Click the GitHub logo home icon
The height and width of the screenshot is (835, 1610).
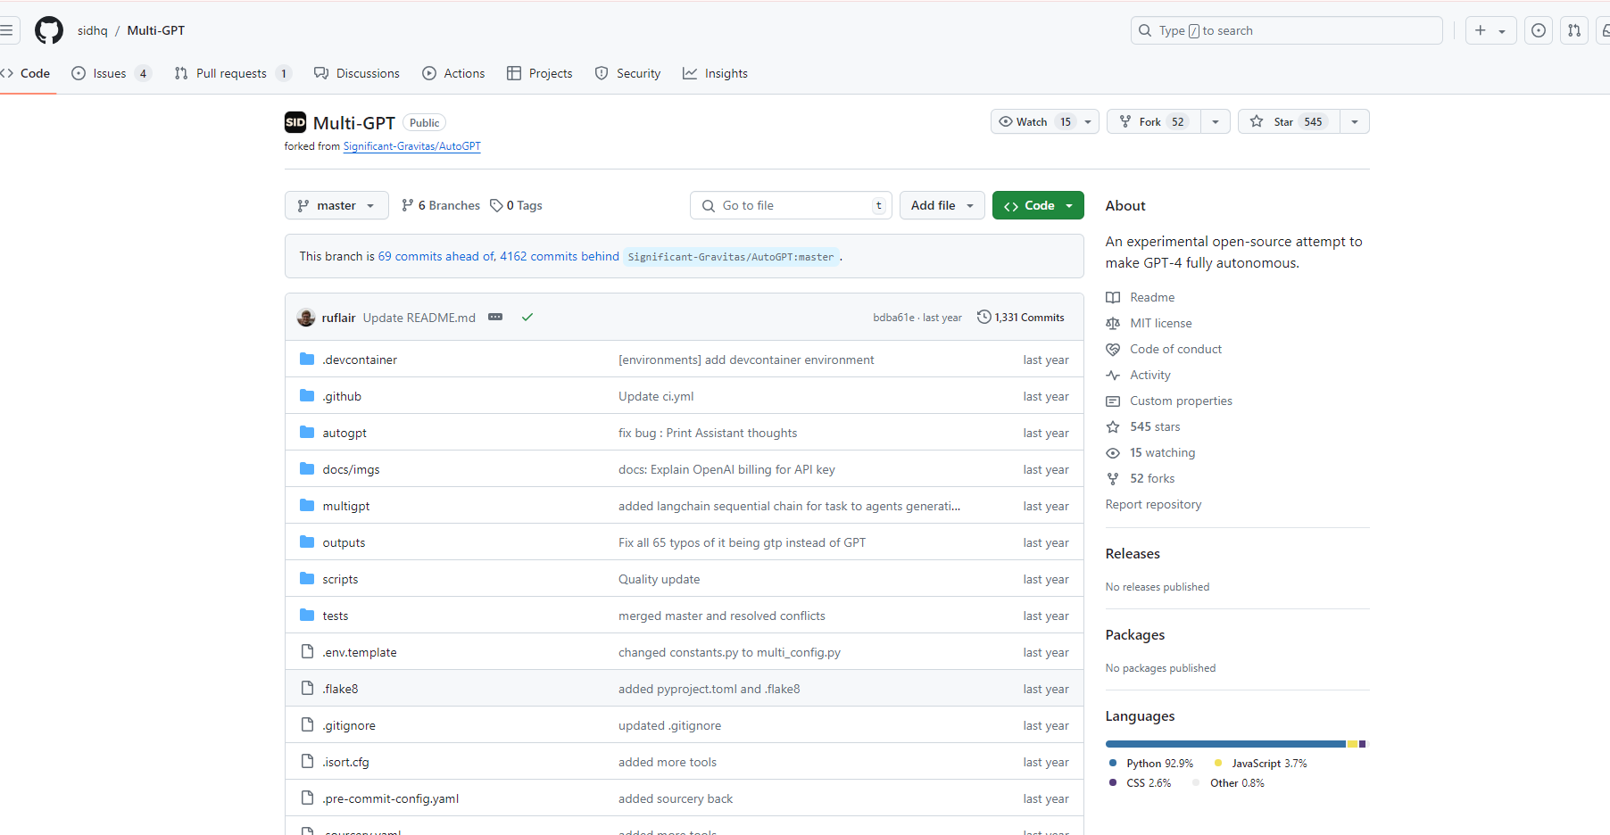click(x=49, y=30)
